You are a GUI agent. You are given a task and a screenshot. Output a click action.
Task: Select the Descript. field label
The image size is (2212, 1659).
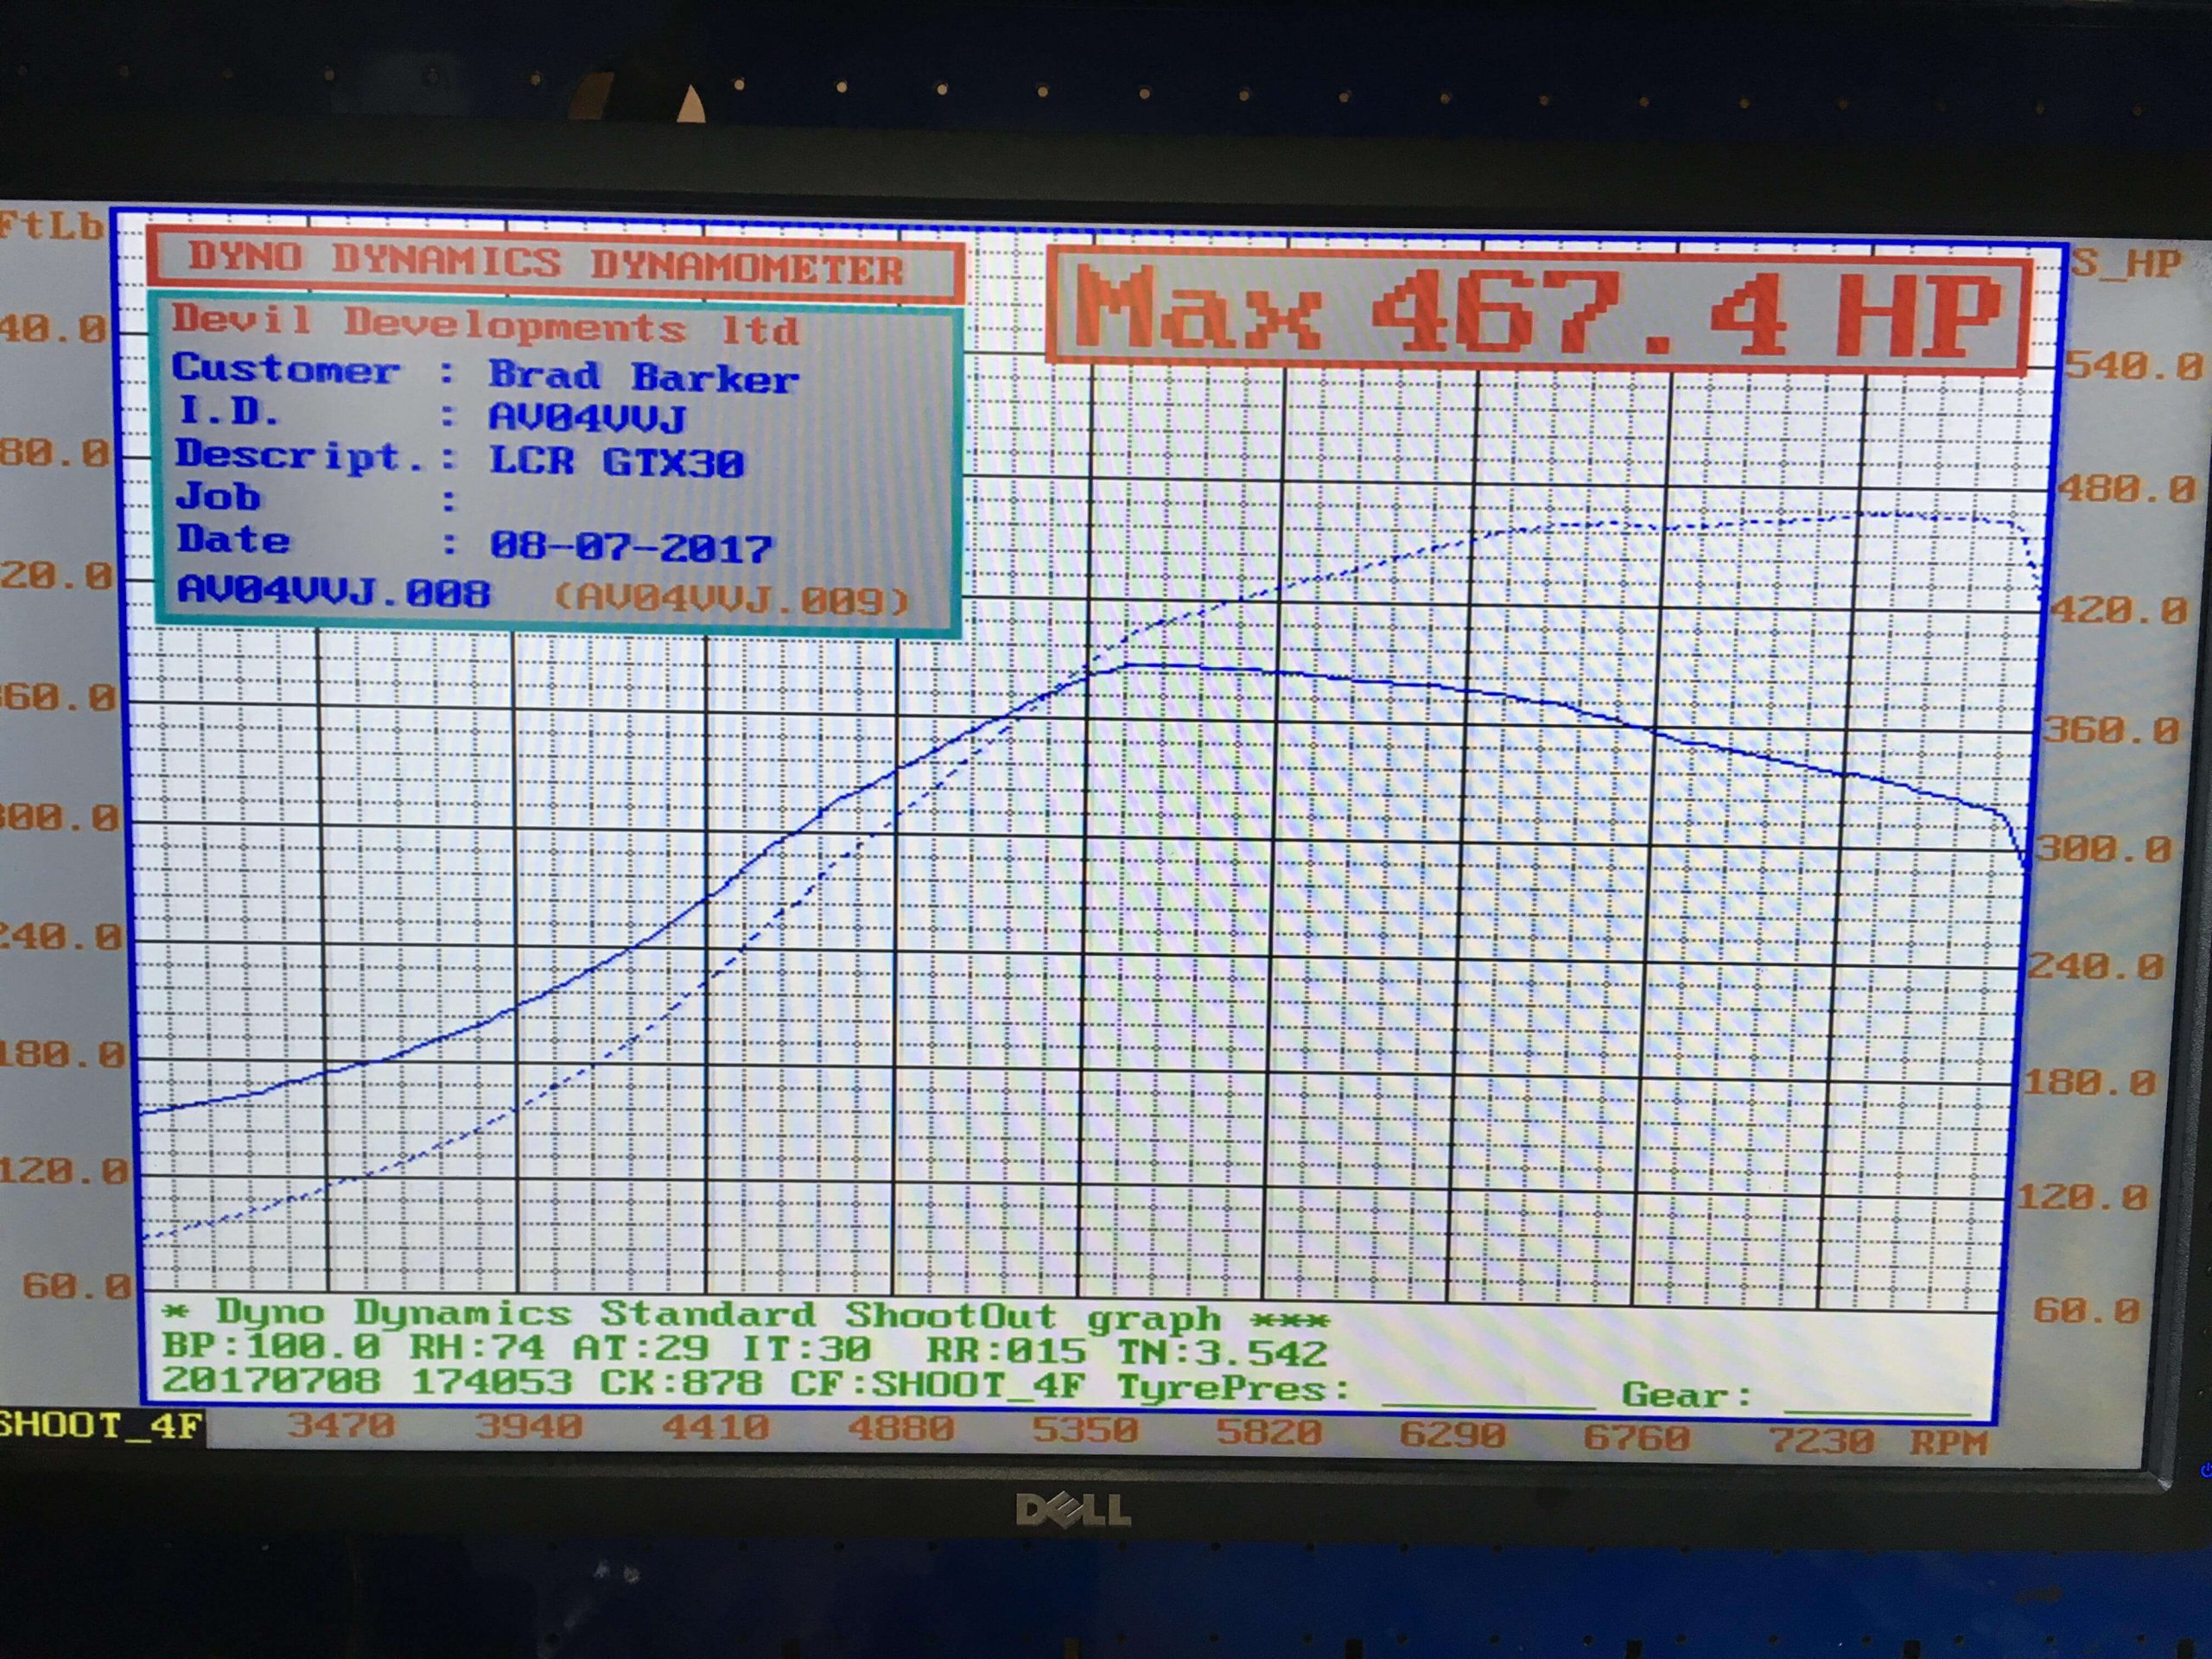(301, 455)
